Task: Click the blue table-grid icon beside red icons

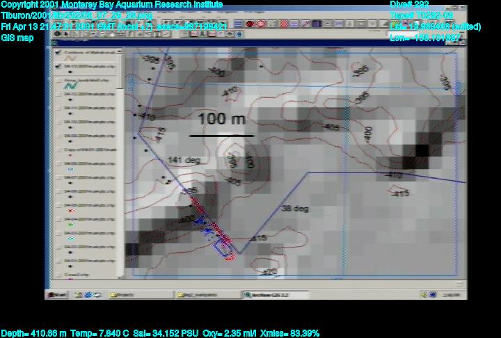Action: tap(239, 23)
